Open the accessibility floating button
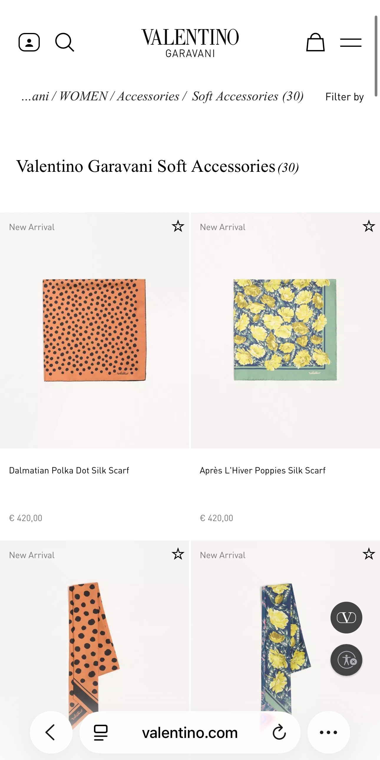This screenshot has height=760, width=380. (x=346, y=660)
